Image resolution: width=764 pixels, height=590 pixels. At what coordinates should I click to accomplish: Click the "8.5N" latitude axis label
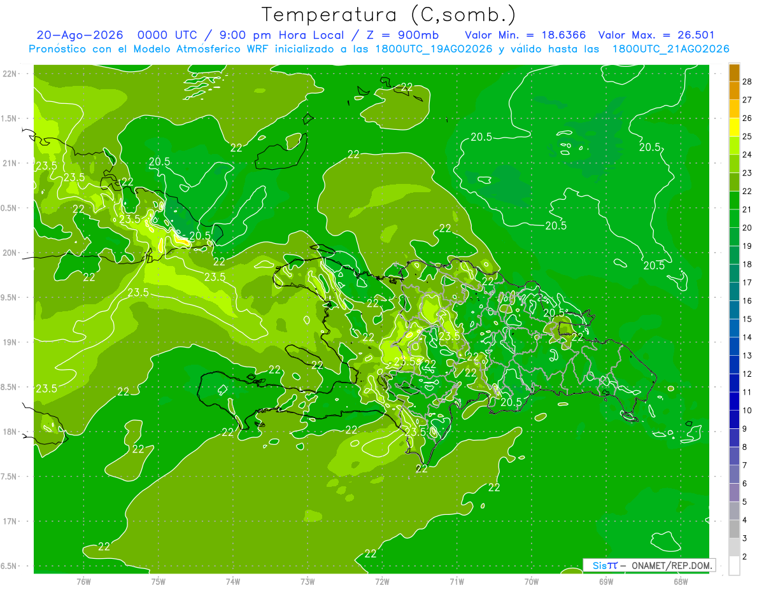[x=10, y=387]
